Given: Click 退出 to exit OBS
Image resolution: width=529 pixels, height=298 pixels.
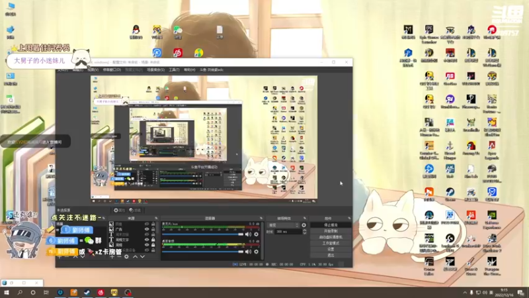Looking at the screenshot, I should [x=331, y=256].
